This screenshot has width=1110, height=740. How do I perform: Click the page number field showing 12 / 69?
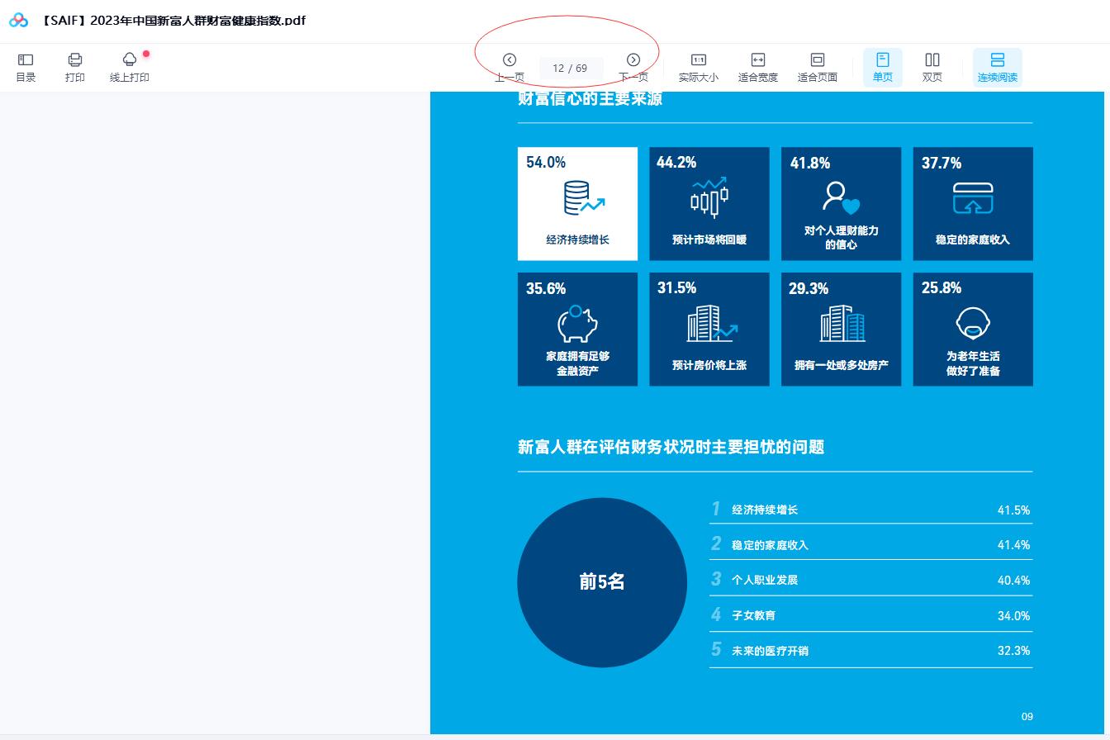[x=571, y=69]
